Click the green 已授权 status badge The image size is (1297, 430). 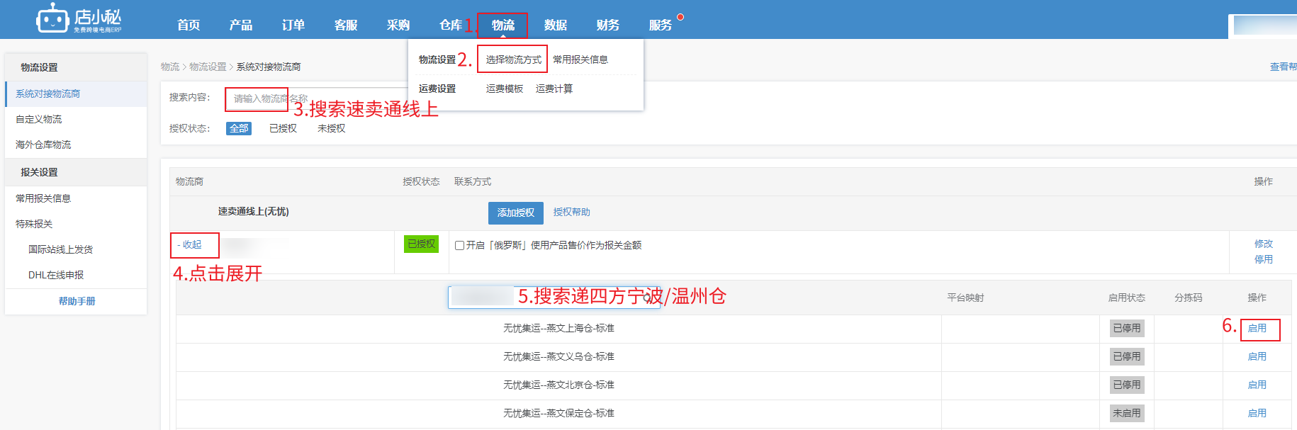[x=421, y=244]
